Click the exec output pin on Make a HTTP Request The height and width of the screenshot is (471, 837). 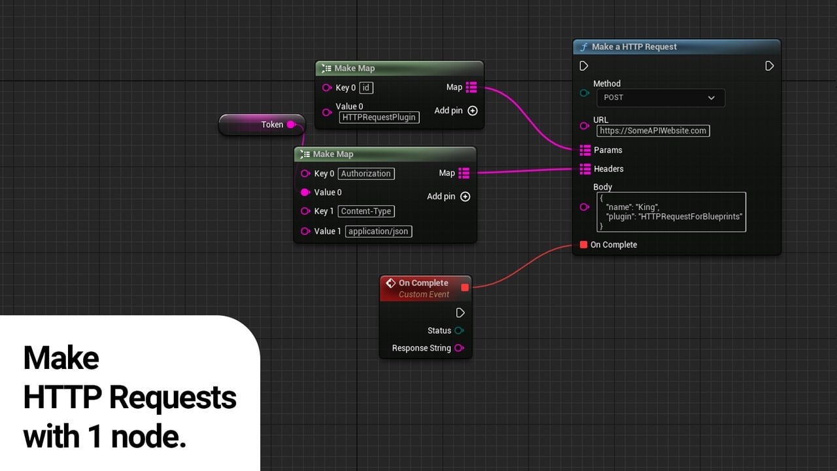point(770,65)
